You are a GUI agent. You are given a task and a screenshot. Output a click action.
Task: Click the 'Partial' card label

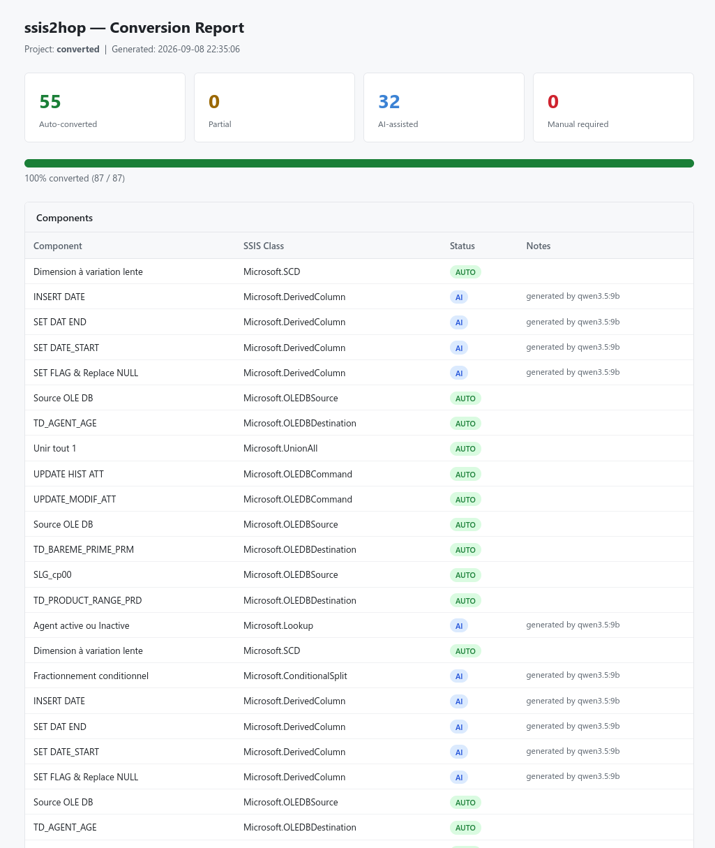click(x=220, y=124)
